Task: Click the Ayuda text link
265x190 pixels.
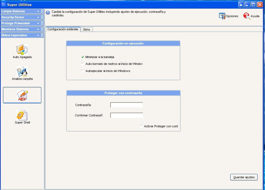Action: (255, 16)
